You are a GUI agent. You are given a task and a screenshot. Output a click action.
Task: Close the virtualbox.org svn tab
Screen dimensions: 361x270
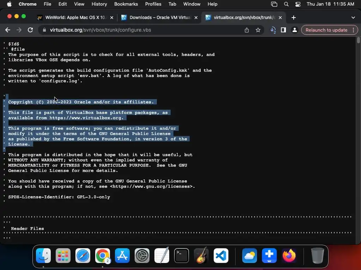click(x=280, y=18)
